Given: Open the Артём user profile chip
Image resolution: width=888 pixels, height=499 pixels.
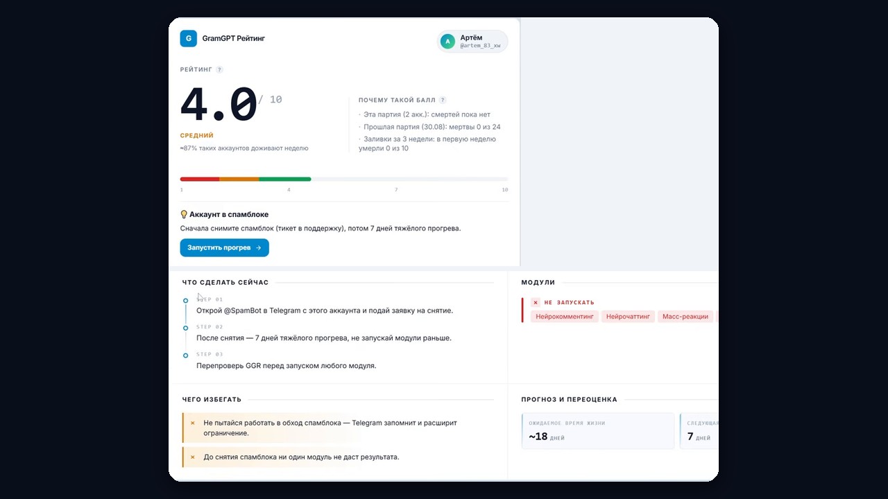Looking at the screenshot, I should (x=472, y=42).
